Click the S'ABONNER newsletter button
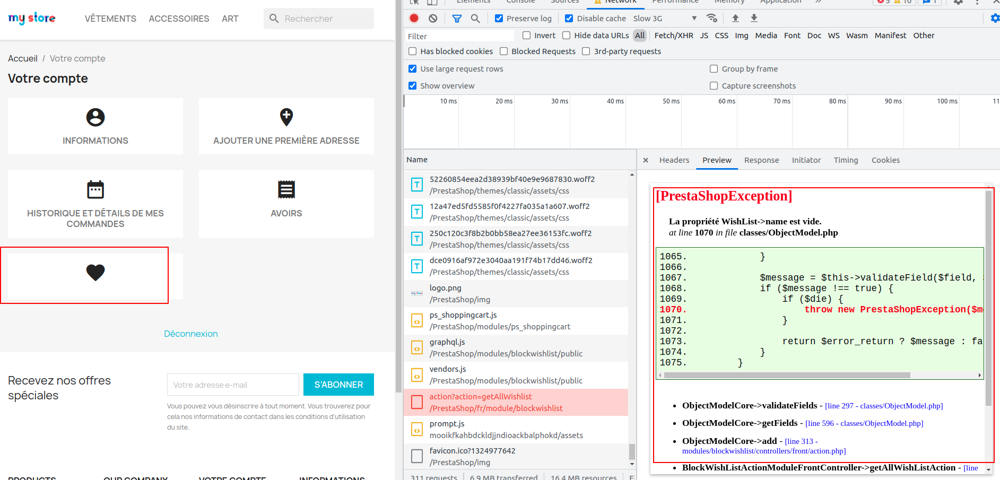 coord(338,385)
